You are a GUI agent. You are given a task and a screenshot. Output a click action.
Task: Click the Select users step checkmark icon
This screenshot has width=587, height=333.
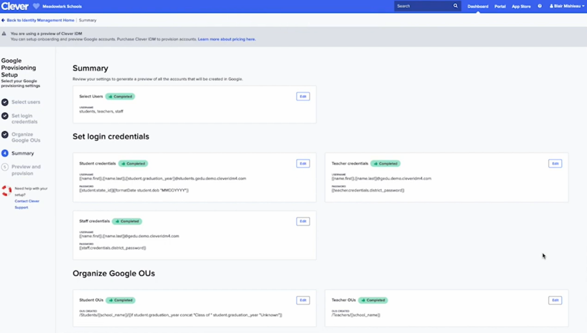pyautogui.click(x=5, y=102)
